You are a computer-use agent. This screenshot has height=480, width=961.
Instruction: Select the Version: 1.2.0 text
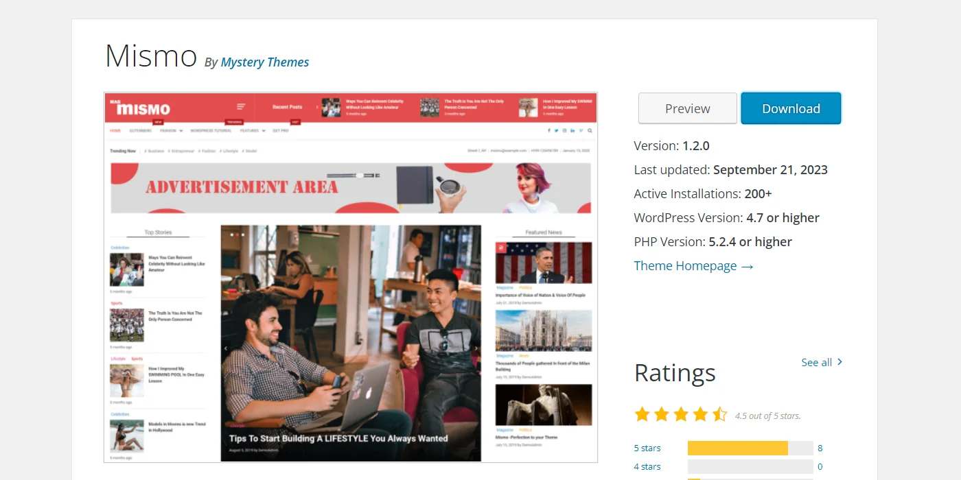click(671, 146)
